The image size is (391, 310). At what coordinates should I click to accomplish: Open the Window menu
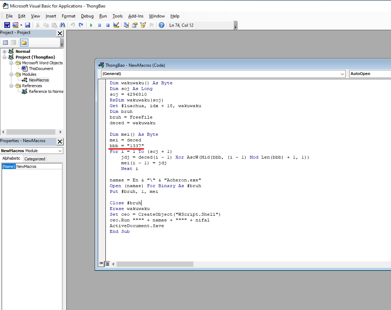tap(157, 16)
